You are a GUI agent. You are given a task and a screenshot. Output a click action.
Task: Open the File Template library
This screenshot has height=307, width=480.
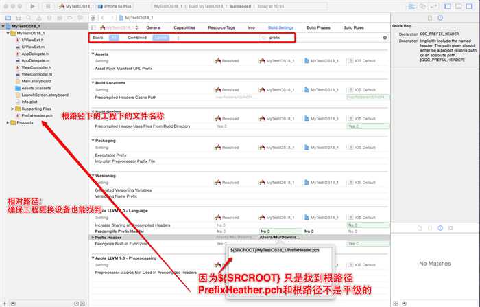[x=420, y=228]
